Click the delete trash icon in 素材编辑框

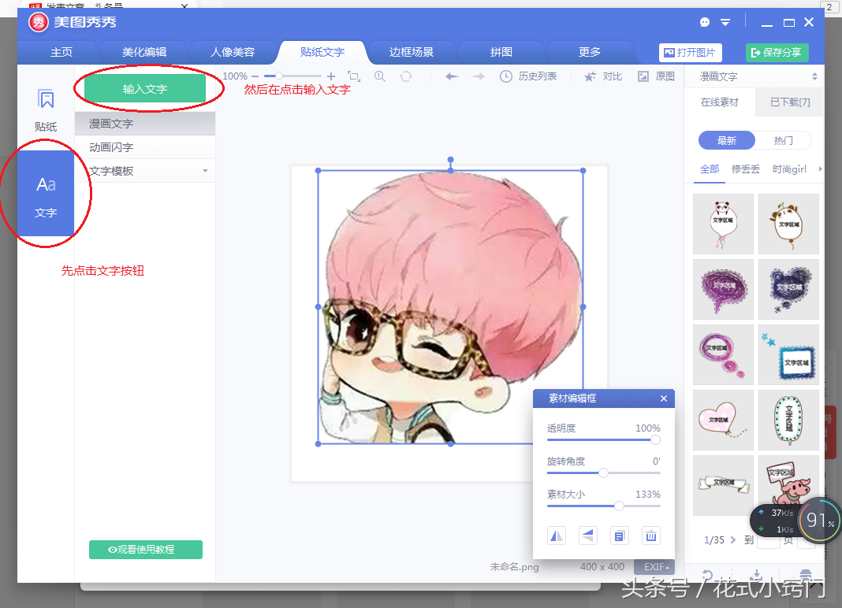[651, 536]
